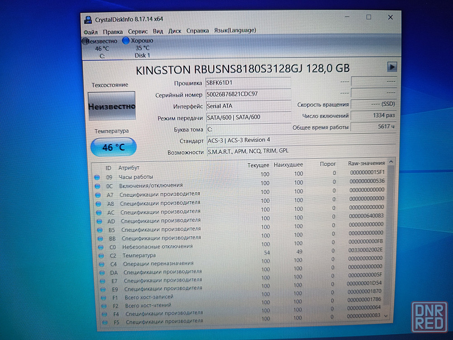Click the status orb of row BB

100,238
